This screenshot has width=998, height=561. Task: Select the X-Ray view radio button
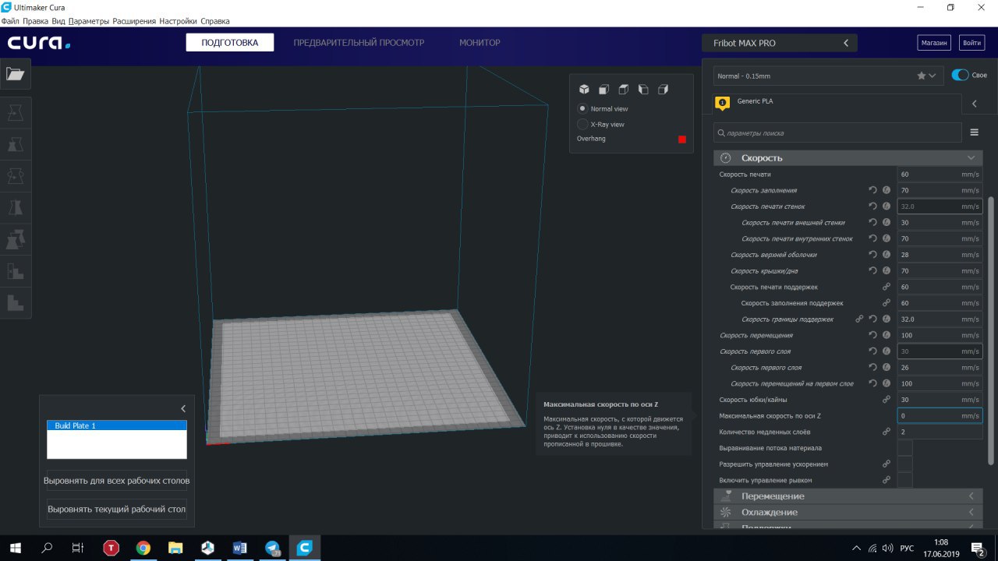(x=582, y=124)
